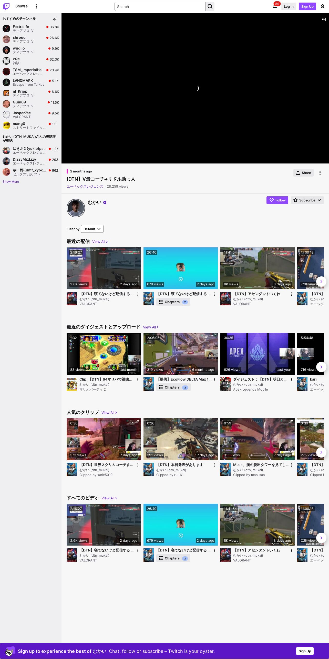The width and height of the screenshot is (329, 659).
Task: Open options for アセンダントいくわ in 最近の配信
Action: [x=292, y=294]
